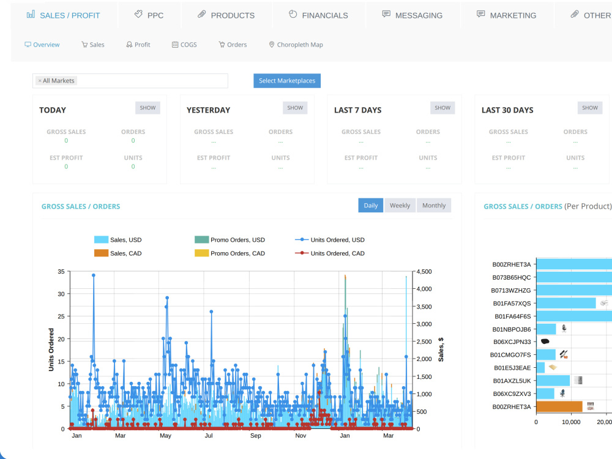Click product thumbnail beside B06XC9ZXV3 bar
Viewport: 612px width, 459px height.
pos(562,393)
